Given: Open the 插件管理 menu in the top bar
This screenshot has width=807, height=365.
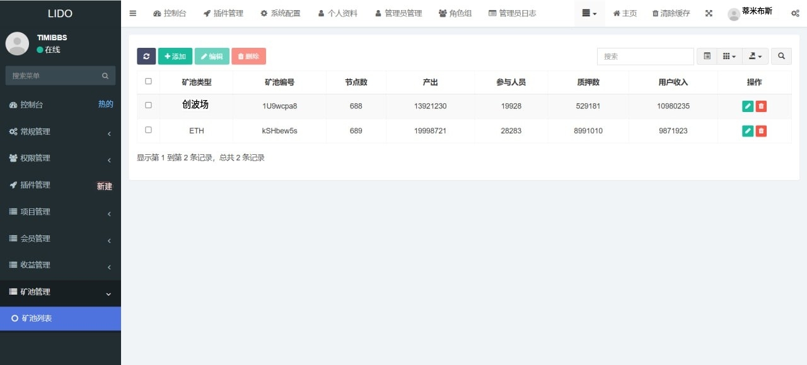Looking at the screenshot, I should click(223, 13).
